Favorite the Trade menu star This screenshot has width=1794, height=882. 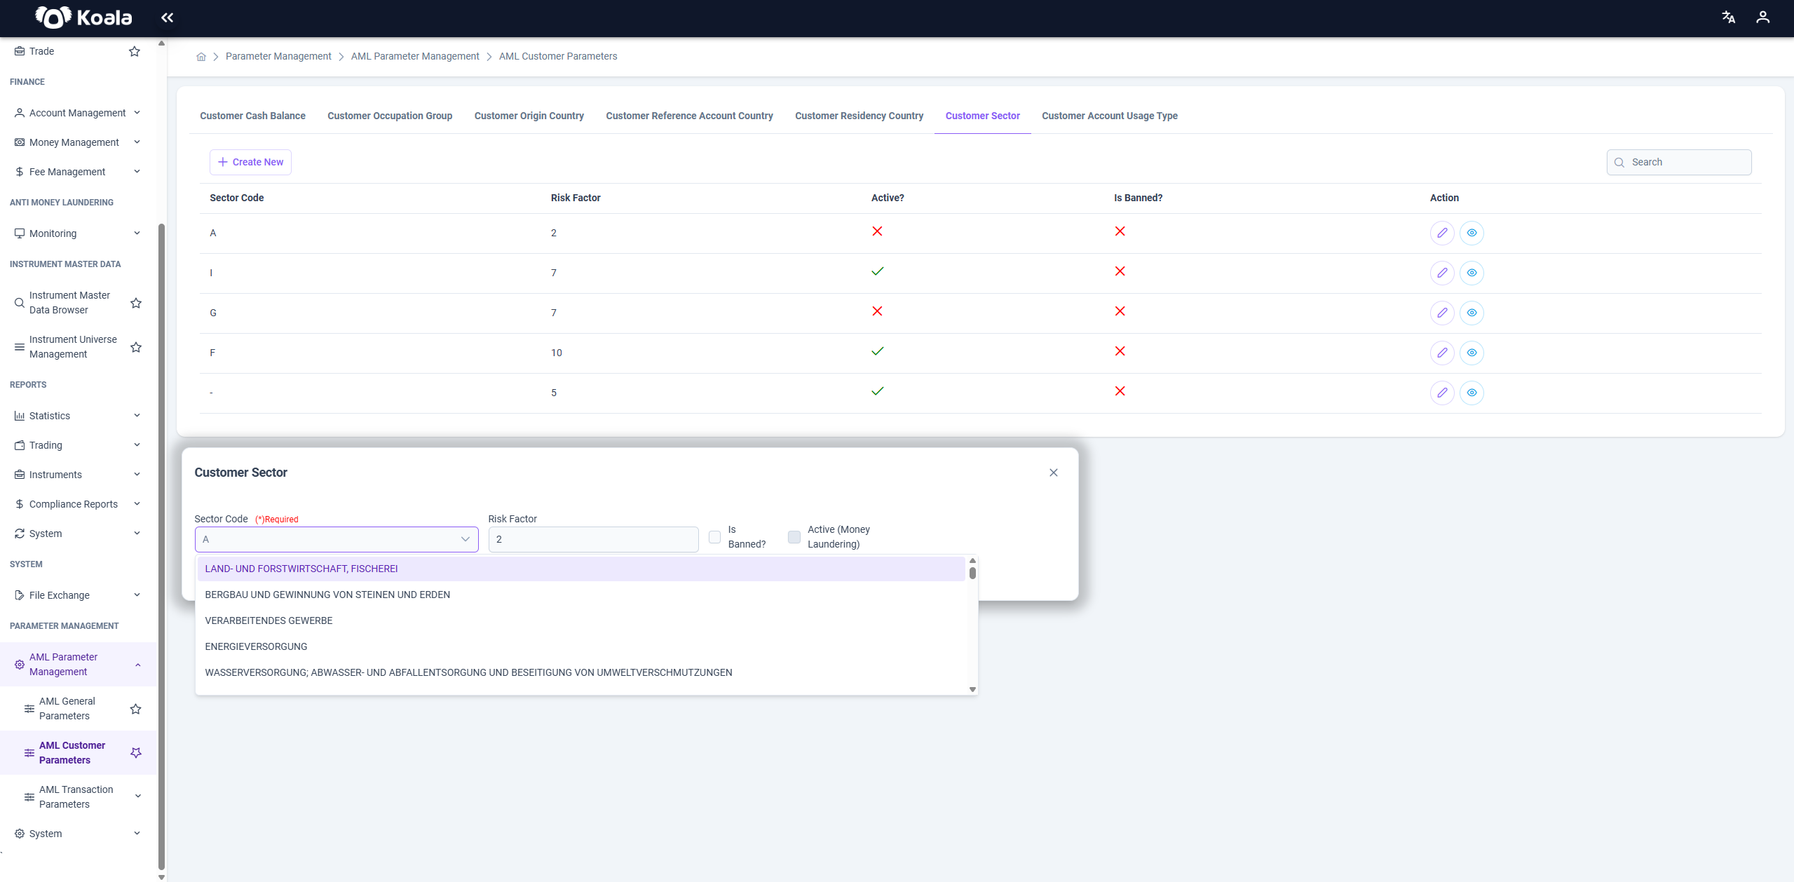135,51
